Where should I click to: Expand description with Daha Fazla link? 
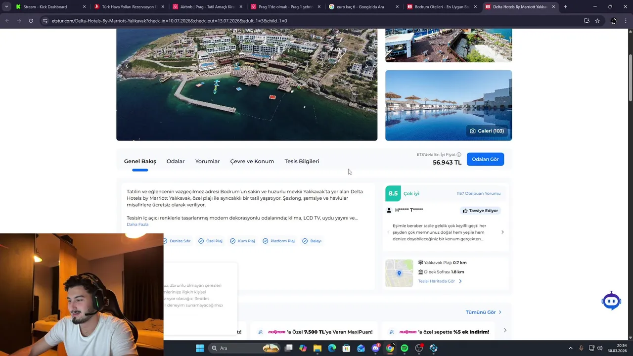pyautogui.click(x=137, y=224)
